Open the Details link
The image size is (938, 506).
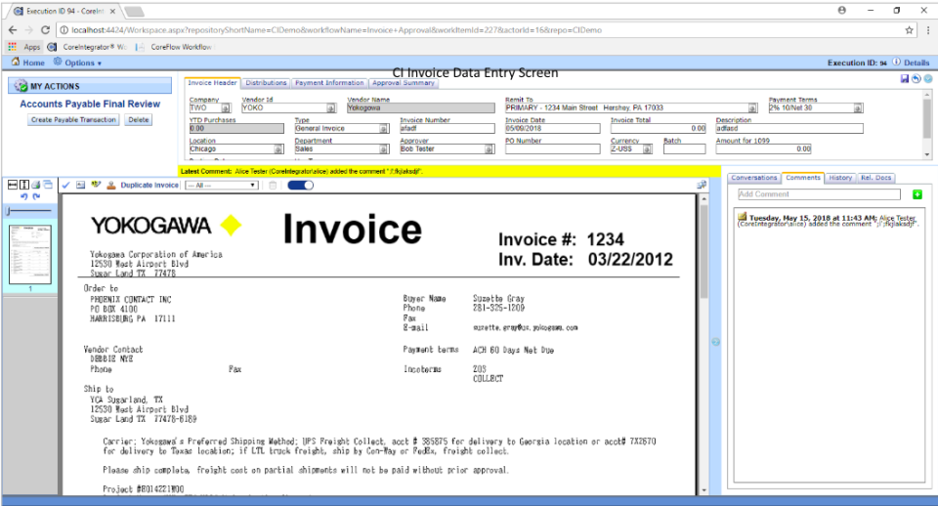point(917,63)
